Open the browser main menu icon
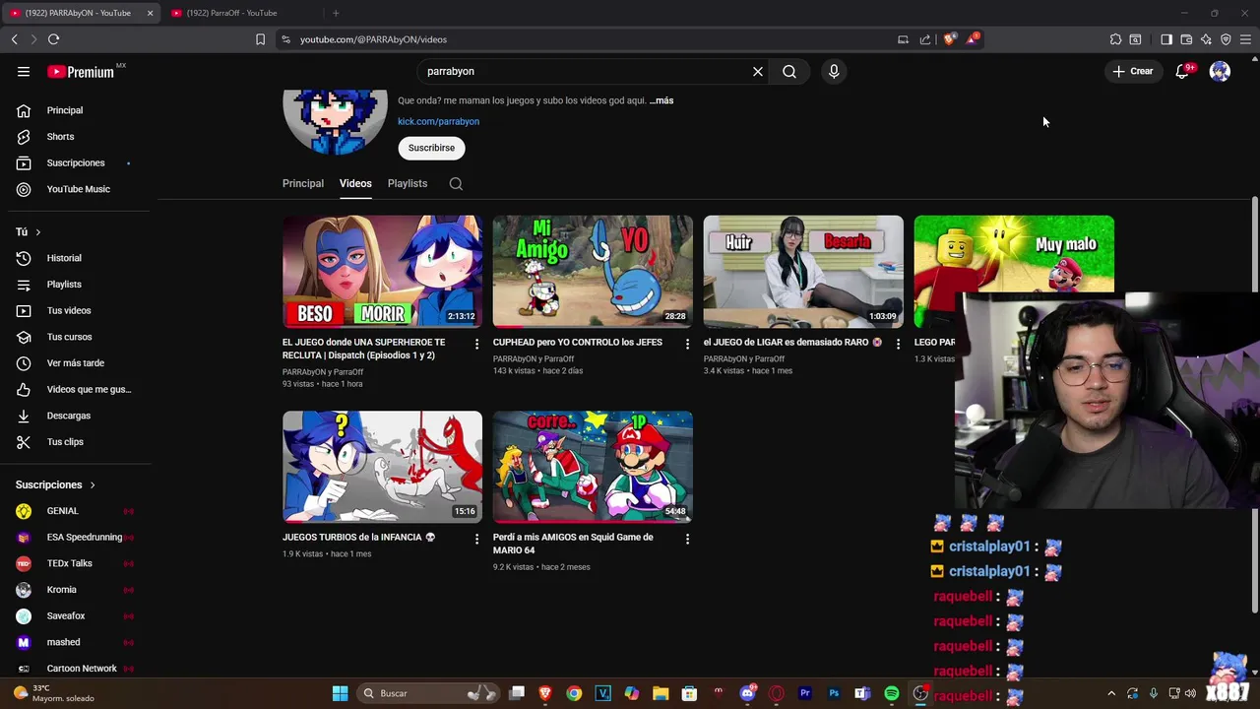The height and width of the screenshot is (709, 1260). pos(1245,39)
